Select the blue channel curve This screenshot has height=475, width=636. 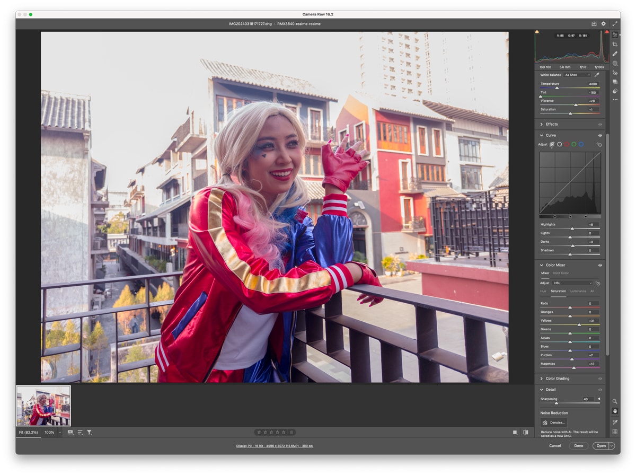click(x=581, y=144)
